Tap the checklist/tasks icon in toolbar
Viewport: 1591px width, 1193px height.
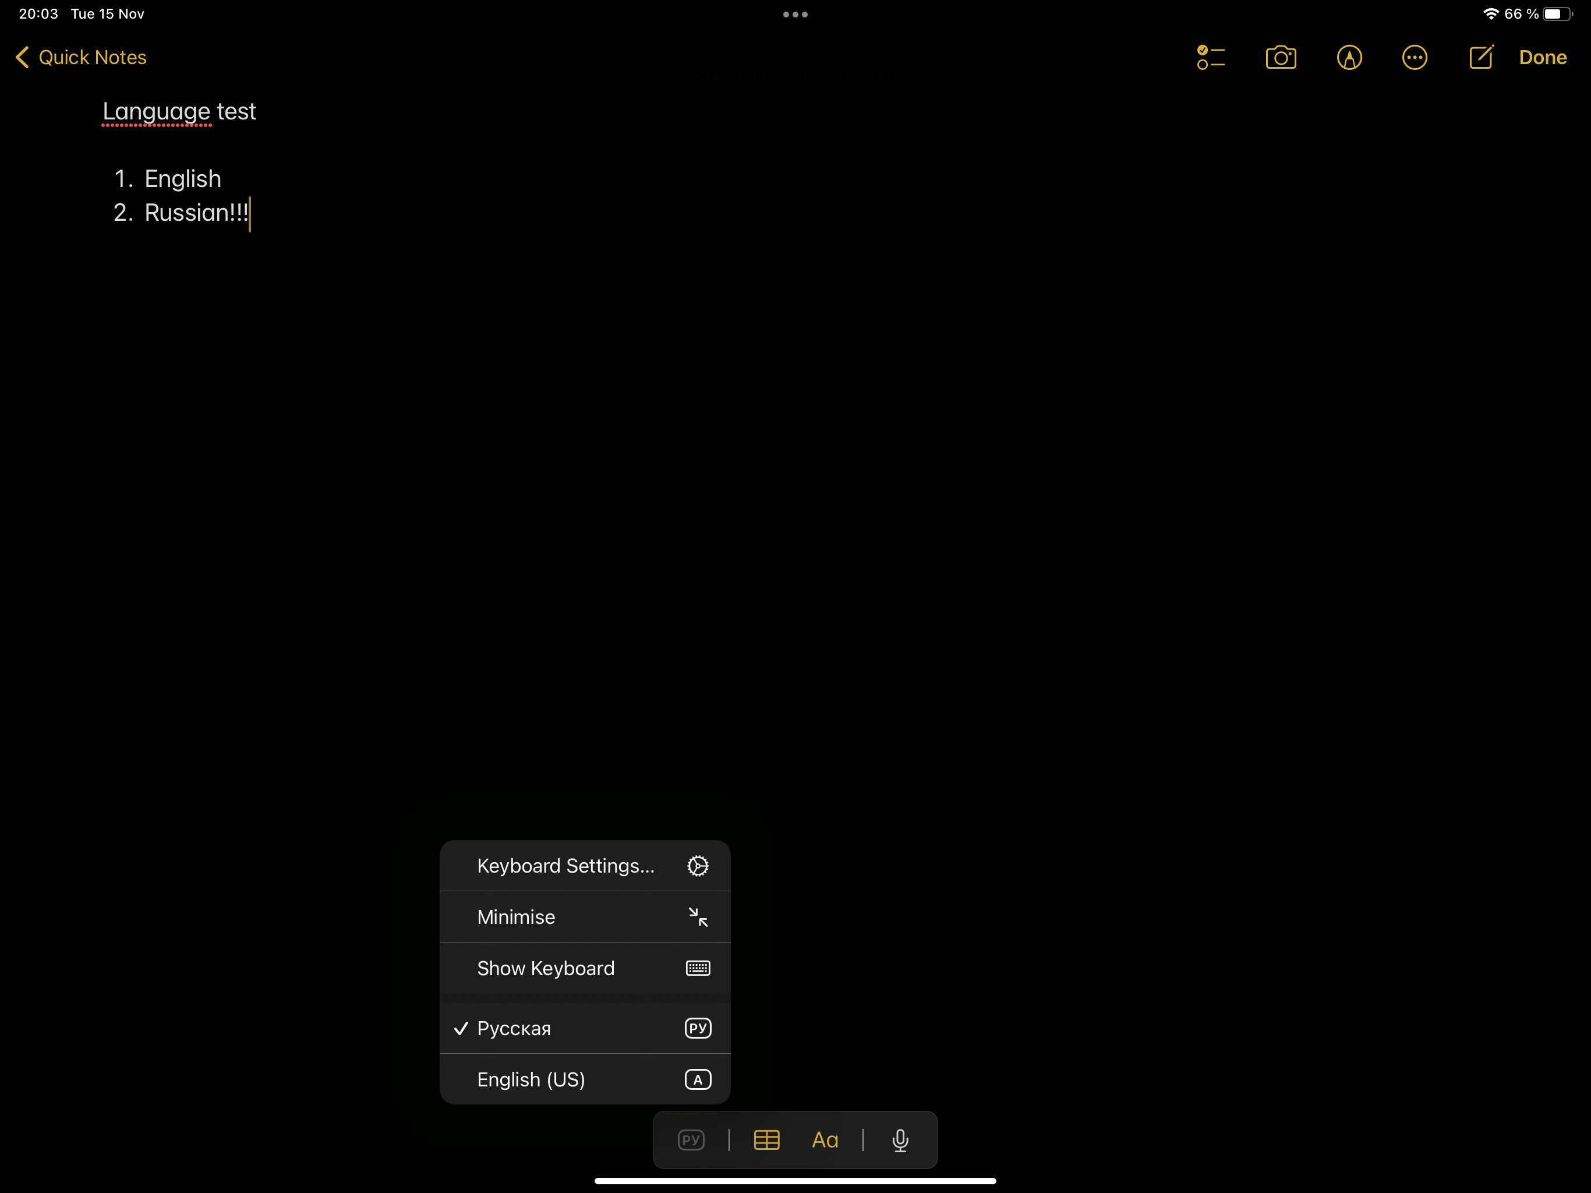click(1210, 57)
